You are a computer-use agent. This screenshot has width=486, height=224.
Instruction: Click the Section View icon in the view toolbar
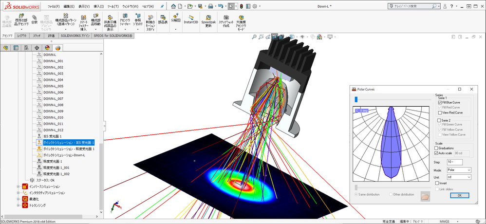pos(275,37)
